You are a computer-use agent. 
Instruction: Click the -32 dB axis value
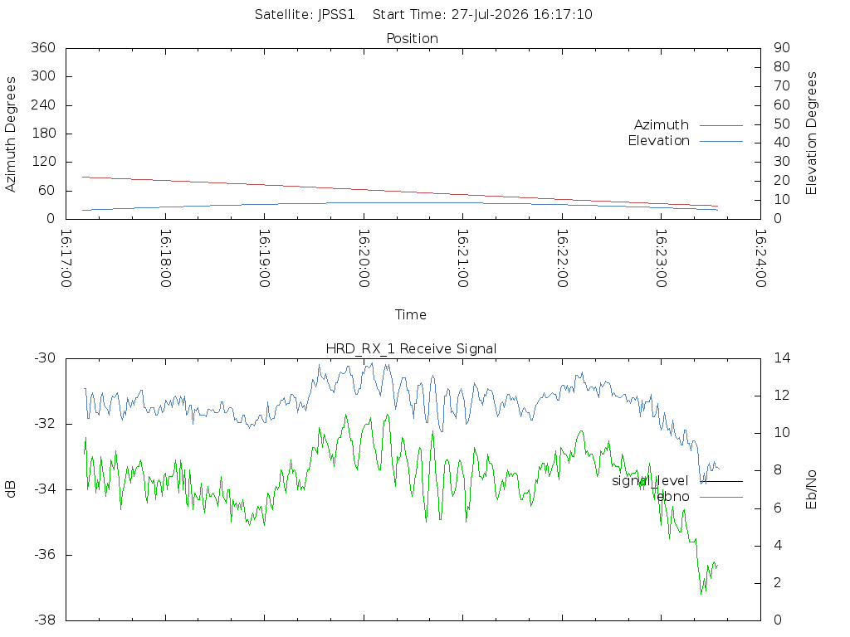click(45, 424)
